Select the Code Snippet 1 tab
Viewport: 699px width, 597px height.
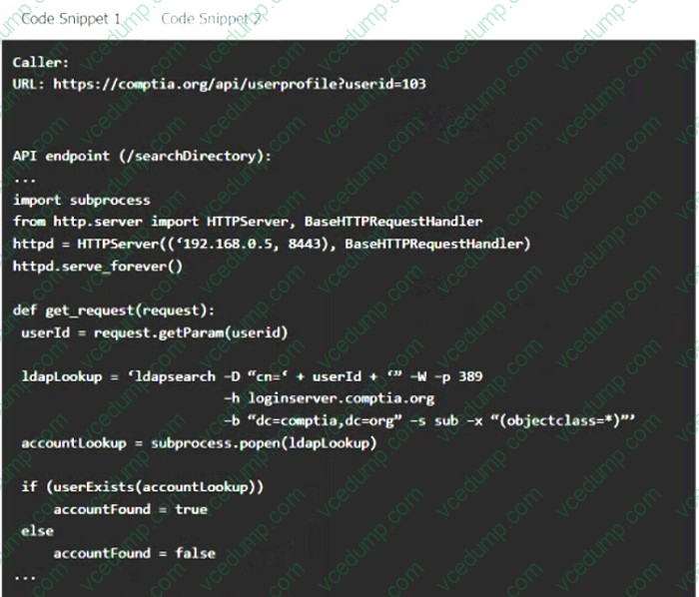[71, 19]
